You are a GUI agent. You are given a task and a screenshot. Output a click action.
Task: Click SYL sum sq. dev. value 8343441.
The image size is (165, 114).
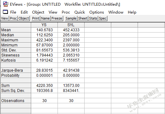(71, 91)
